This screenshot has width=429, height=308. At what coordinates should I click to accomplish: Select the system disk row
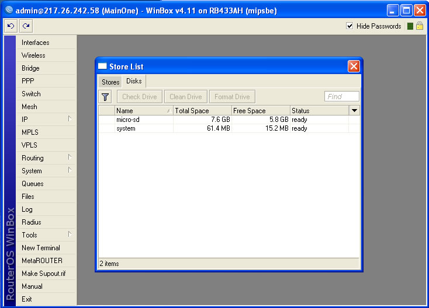click(229, 128)
